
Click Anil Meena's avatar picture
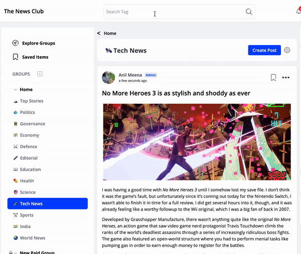(108, 78)
